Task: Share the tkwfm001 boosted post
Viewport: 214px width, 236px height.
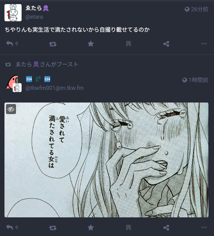Action: tap(166, 228)
